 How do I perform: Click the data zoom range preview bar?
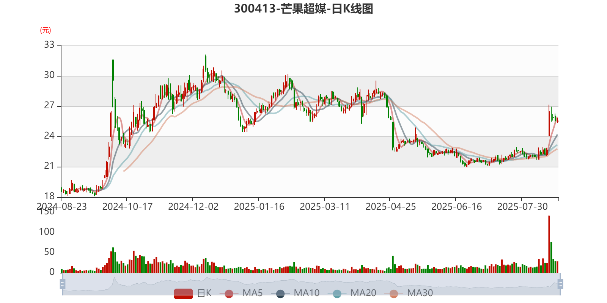(311, 284)
